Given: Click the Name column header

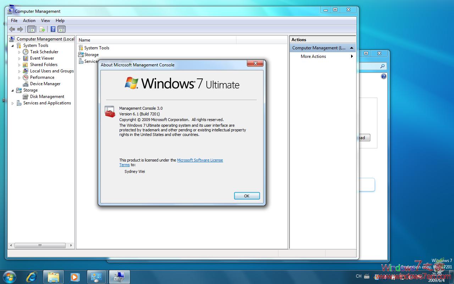Looking at the screenshot, I should [x=156, y=40].
